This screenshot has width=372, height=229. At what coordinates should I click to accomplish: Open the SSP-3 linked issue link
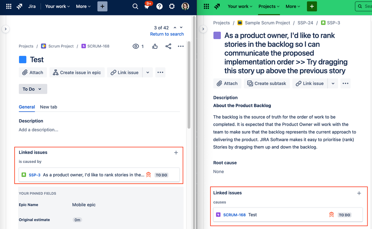(x=34, y=175)
